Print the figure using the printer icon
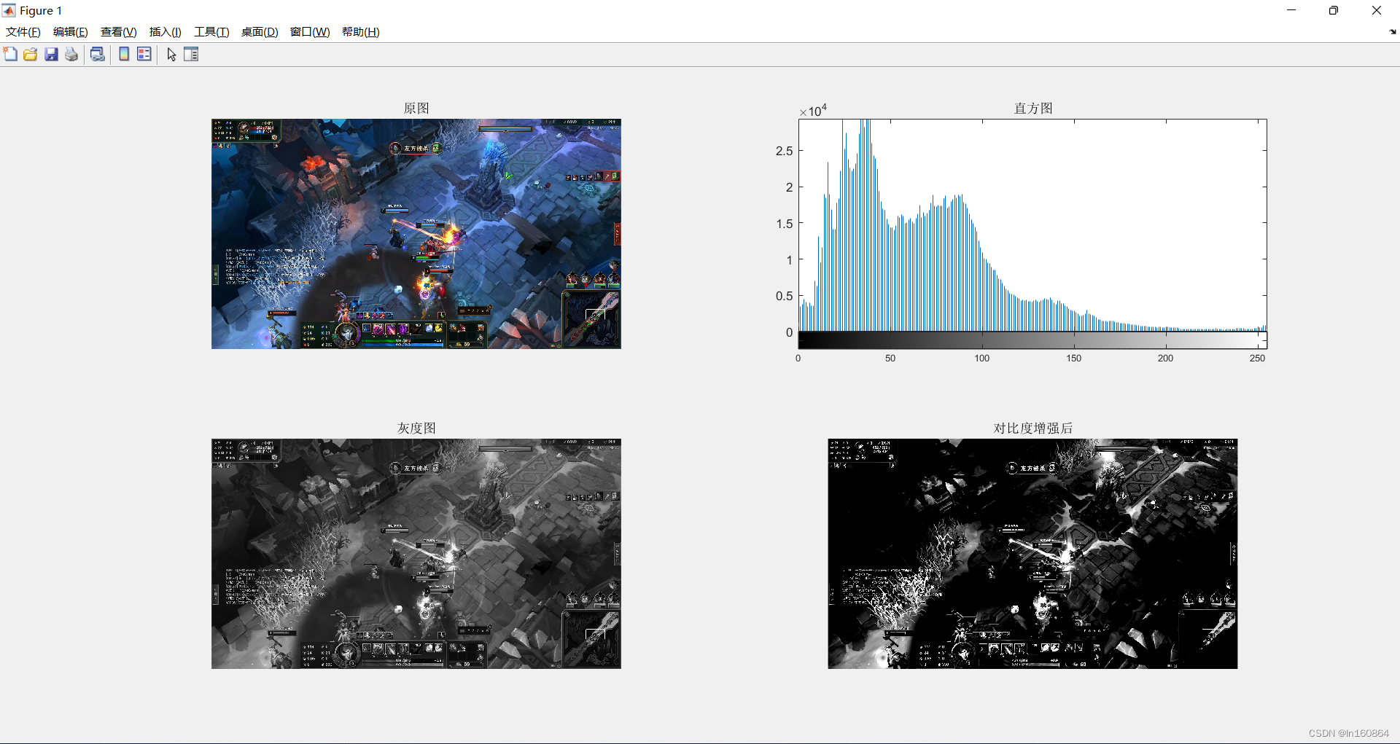This screenshot has width=1400, height=744. [x=71, y=54]
